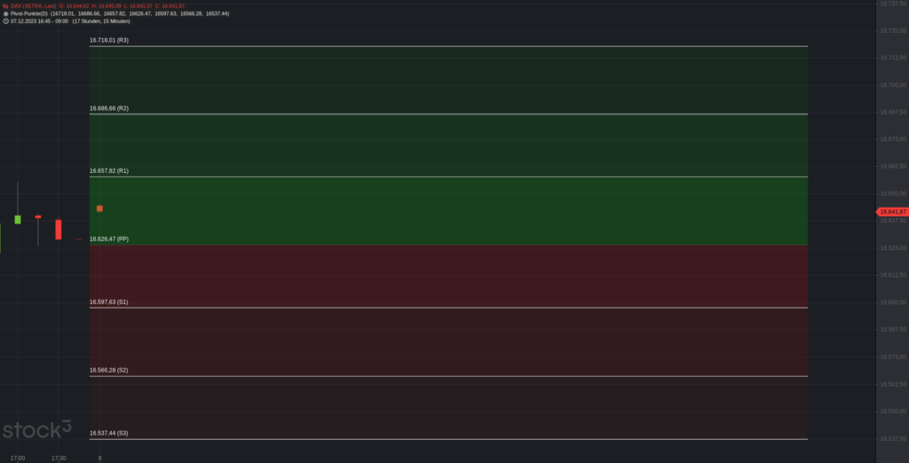The image size is (909, 463).
Task: Open the Pivot-Punkte(D) indicator label
Action: (28, 13)
